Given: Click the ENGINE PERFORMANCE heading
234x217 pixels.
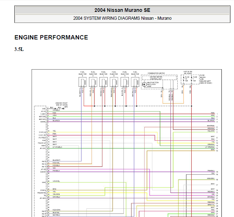Looking at the screenshot, I should pyautogui.click(x=51, y=37).
